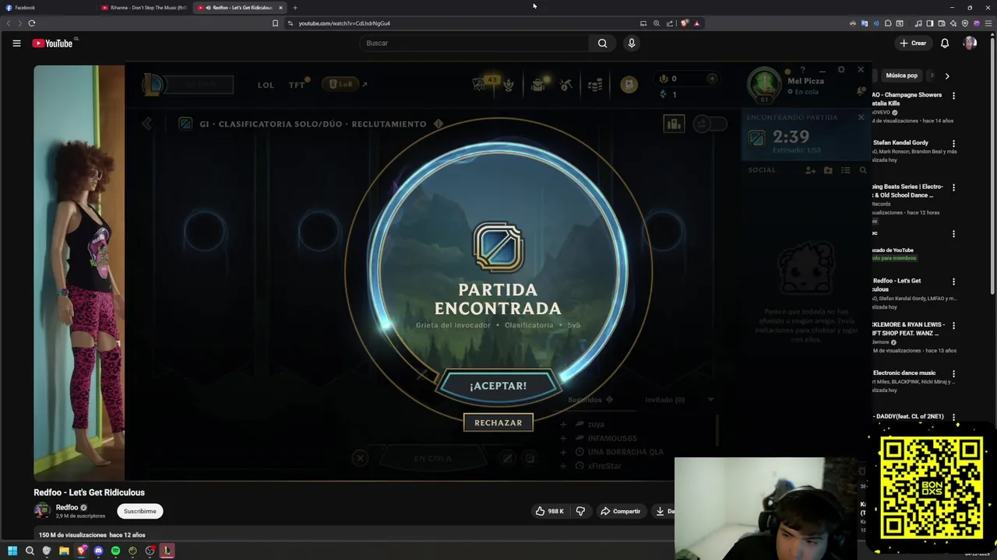Expand the Invitado (0) dropdown
This screenshot has height=560, width=997.
(x=710, y=400)
